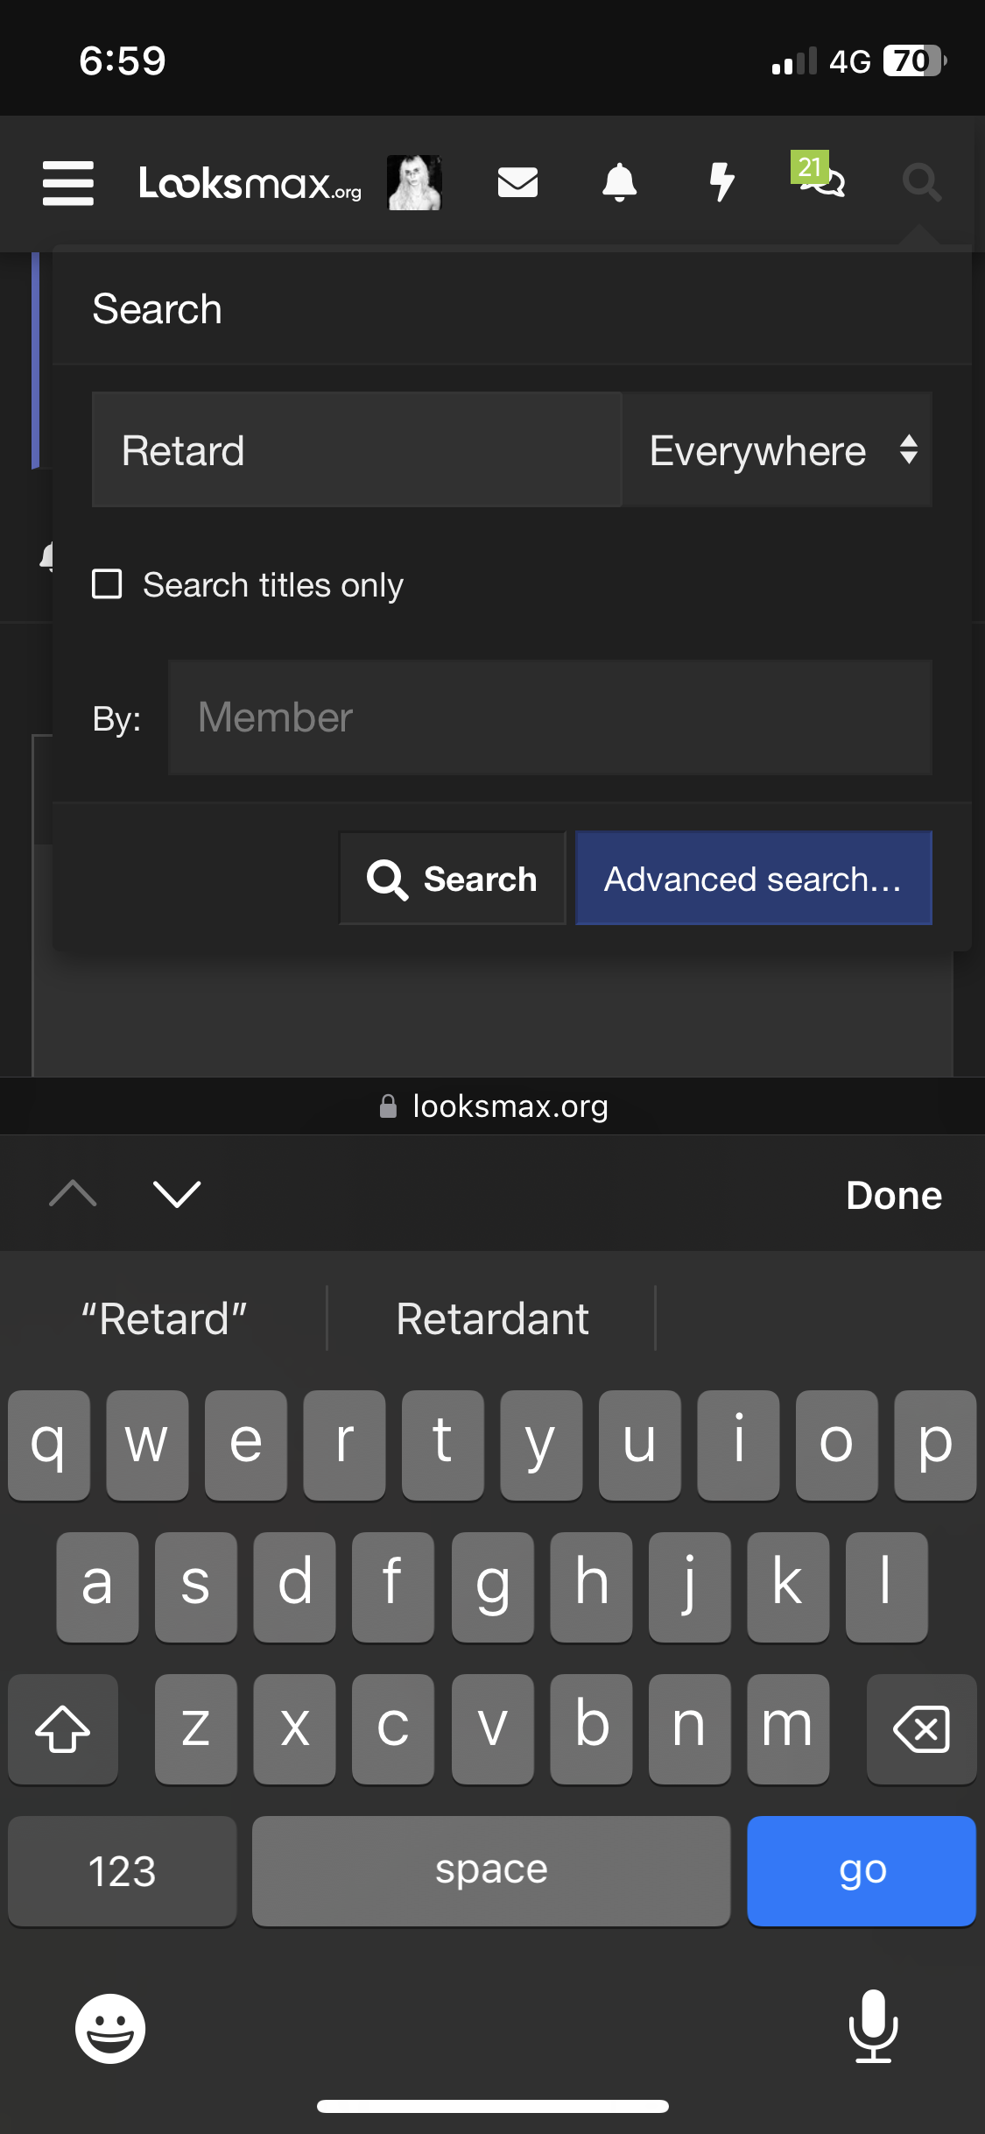The height and width of the screenshot is (2134, 985).
Task: Expand the Everywhere search scope dropdown
Action: 777,450
